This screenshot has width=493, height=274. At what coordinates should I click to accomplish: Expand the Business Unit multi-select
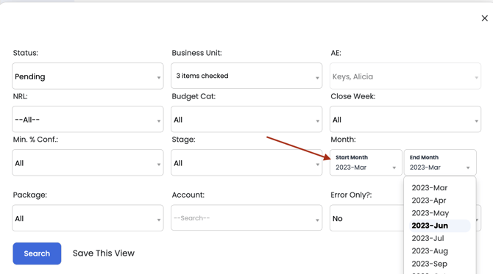[246, 76]
